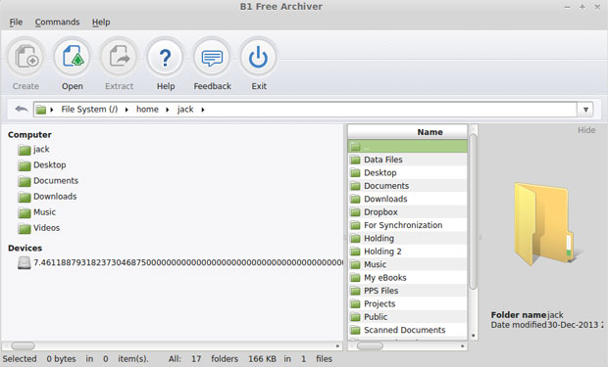Select the For Synchronization folder
Viewport: 608px width, 367px height.
pyautogui.click(x=408, y=225)
